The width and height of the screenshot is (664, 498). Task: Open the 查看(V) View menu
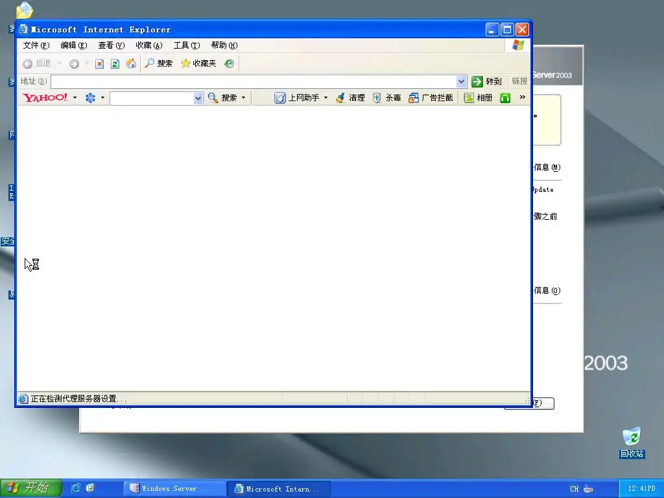tap(112, 45)
